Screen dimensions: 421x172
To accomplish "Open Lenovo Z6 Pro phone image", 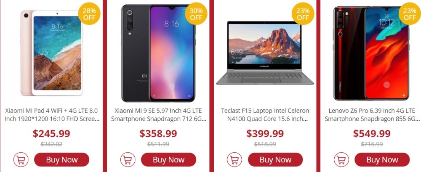I will coord(371,53).
